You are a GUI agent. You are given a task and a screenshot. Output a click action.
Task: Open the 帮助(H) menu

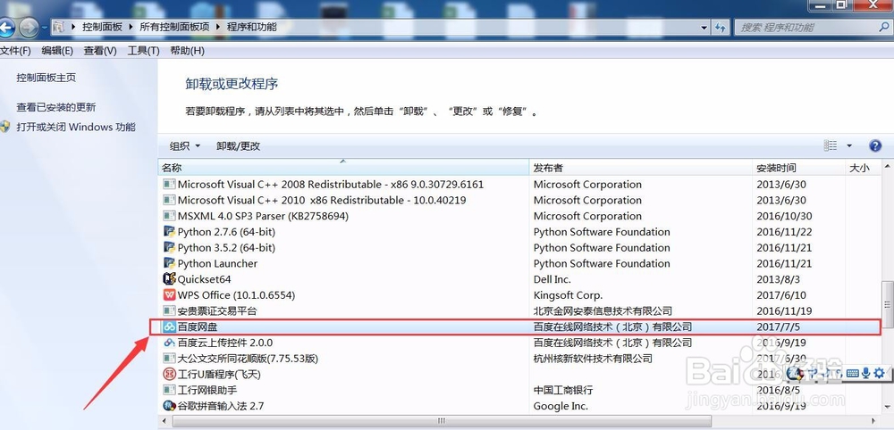(x=187, y=51)
